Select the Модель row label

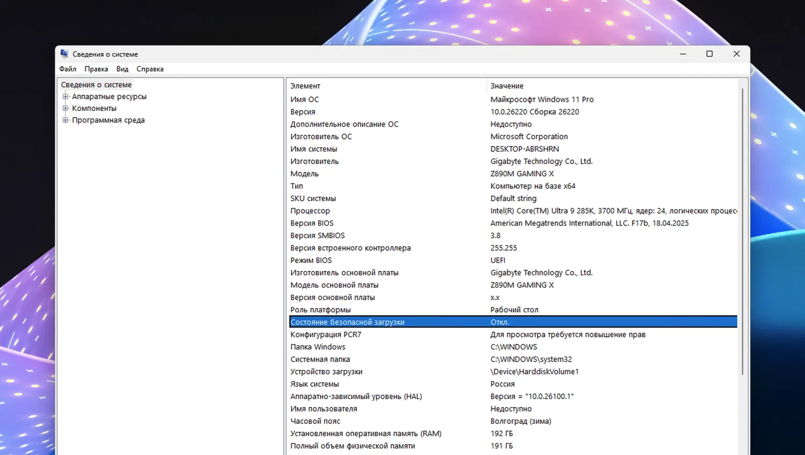pos(304,173)
